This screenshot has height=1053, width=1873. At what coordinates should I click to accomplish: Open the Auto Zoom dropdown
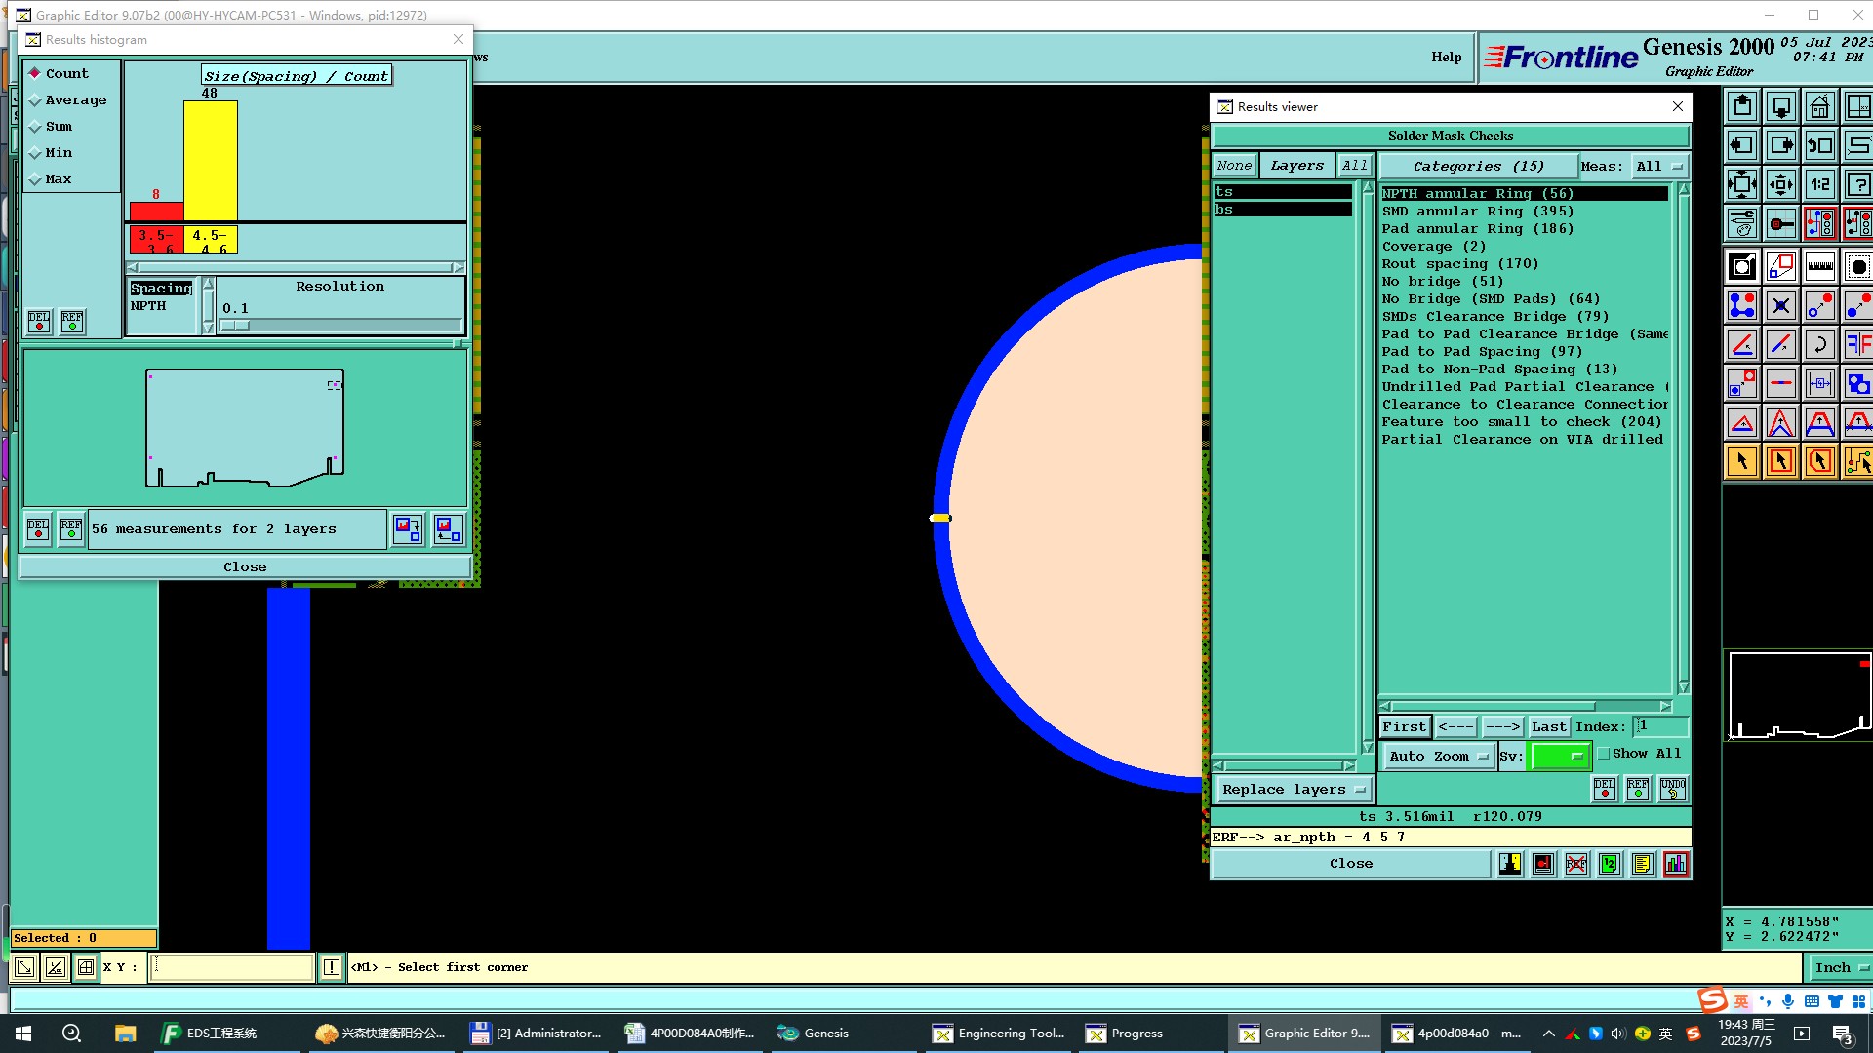pyautogui.click(x=1438, y=756)
